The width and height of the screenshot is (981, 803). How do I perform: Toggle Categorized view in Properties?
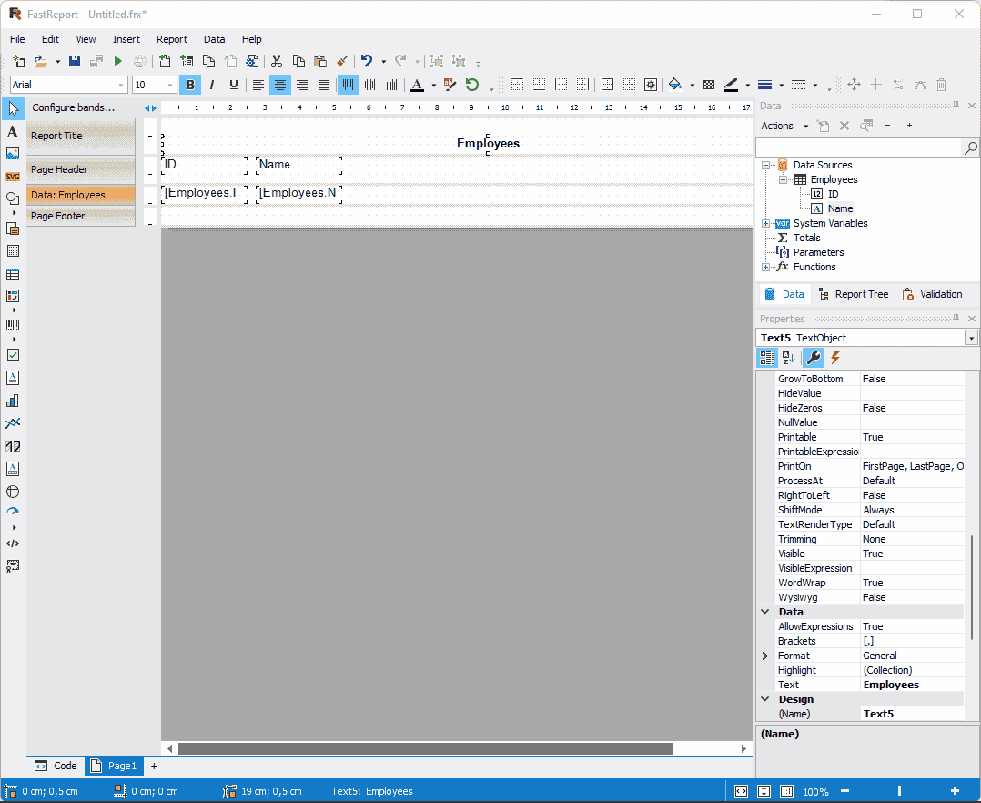[x=766, y=358]
